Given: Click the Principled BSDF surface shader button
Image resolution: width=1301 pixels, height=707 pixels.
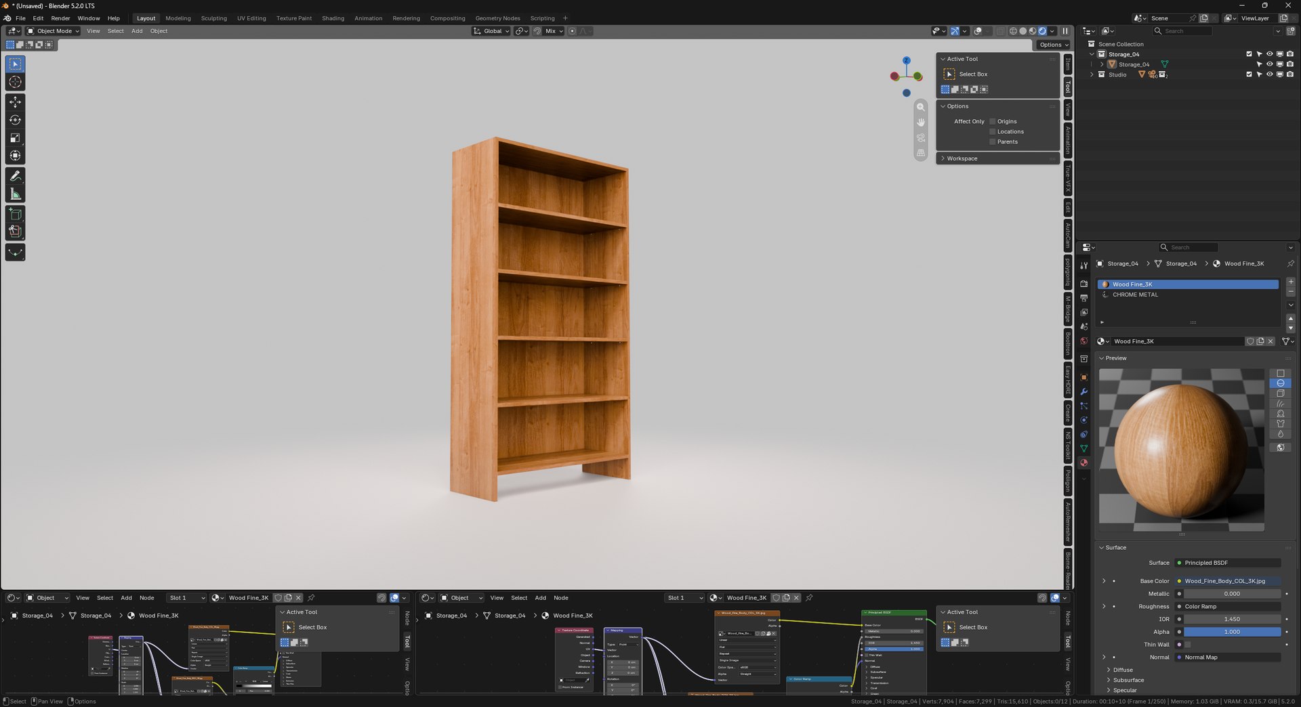Looking at the screenshot, I should click(1228, 563).
